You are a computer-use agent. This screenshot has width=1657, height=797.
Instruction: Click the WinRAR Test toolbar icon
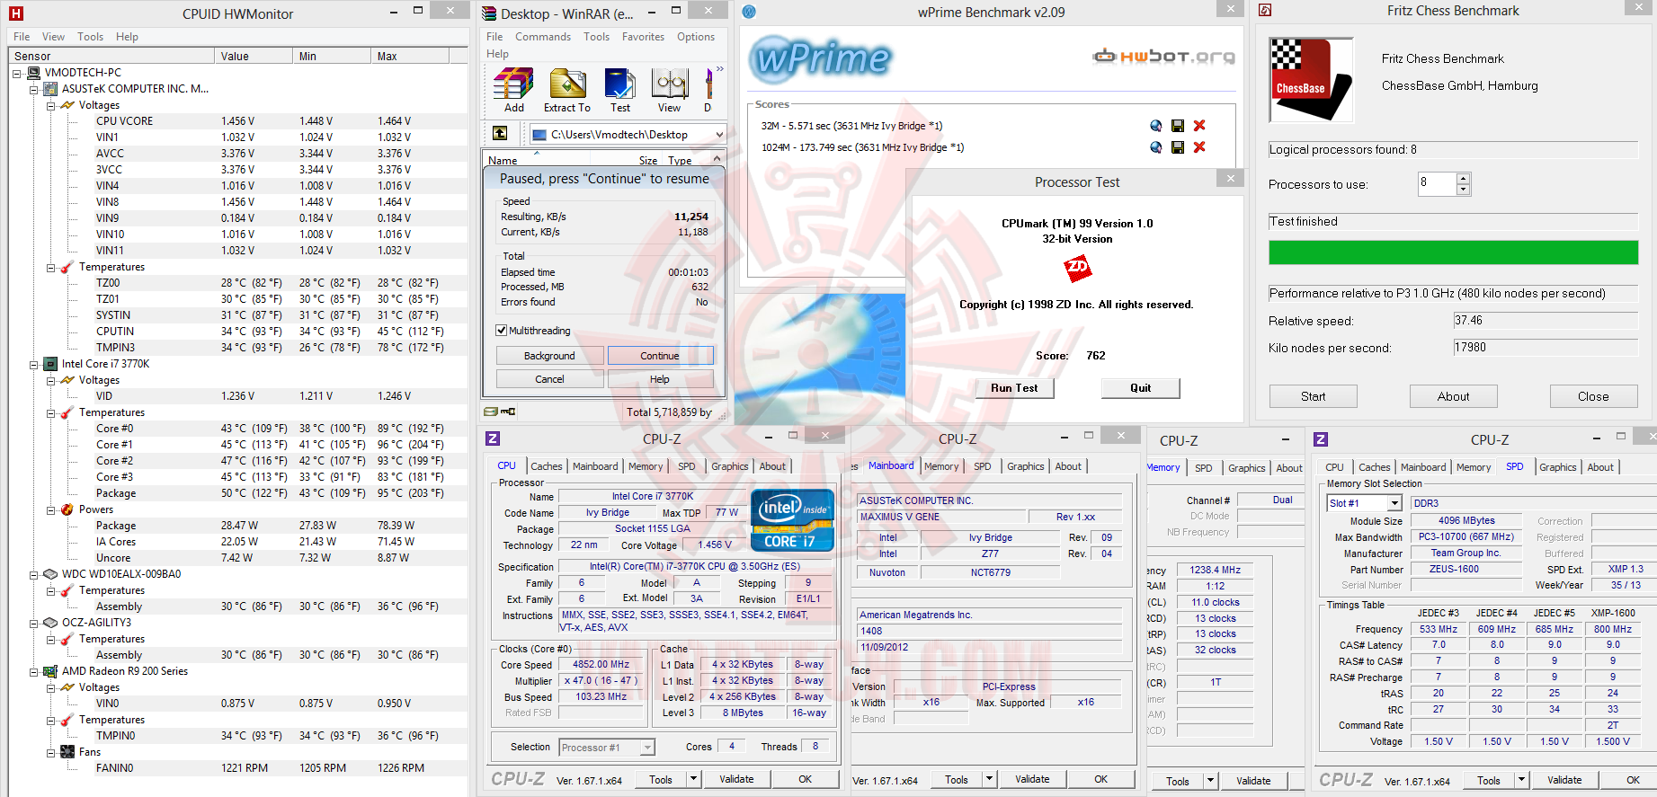point(620,91)
